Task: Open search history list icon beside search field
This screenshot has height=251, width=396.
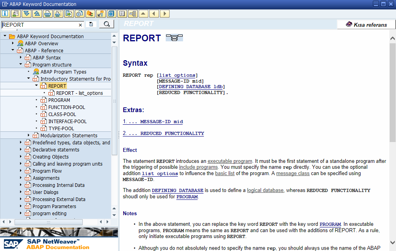Action: [x=91, y=24]
